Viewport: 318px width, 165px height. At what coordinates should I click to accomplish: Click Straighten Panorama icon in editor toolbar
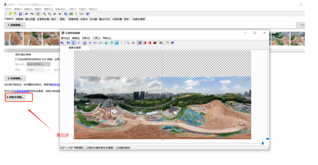click(95, 43)
